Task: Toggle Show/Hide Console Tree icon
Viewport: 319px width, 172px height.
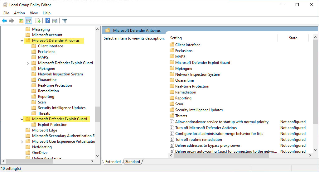Action: click(x=29, y=21)
